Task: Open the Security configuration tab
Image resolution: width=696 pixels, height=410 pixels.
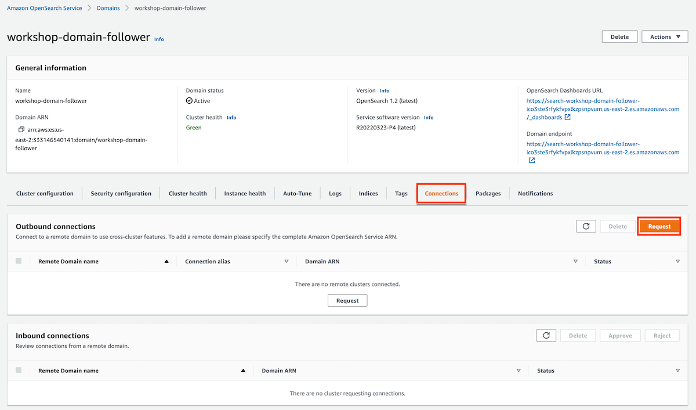Action: click(121, 194)
